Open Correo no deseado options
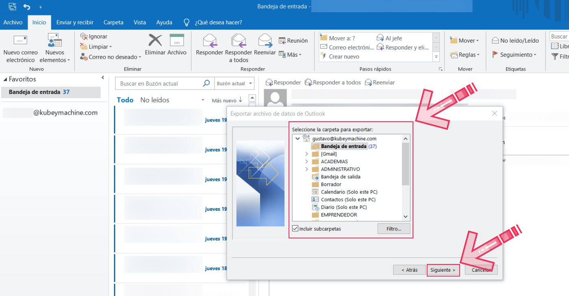 click(x=111, y=57)
